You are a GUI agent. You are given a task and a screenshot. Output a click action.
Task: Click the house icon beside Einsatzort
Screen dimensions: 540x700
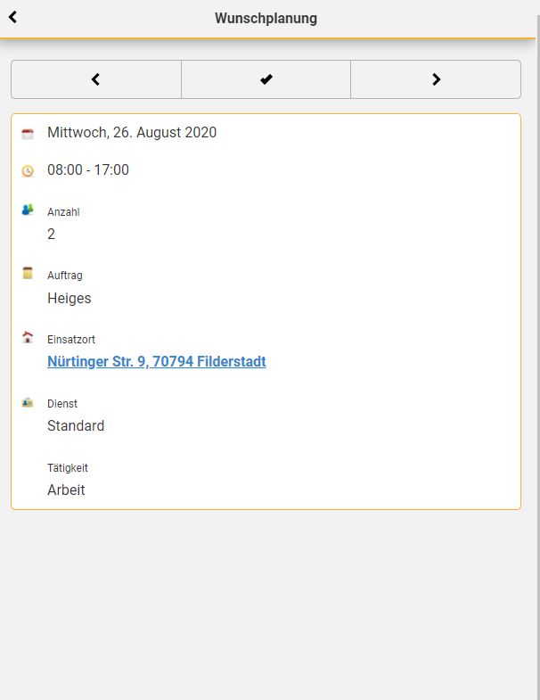pyautogui.click(x=28, y=337)
